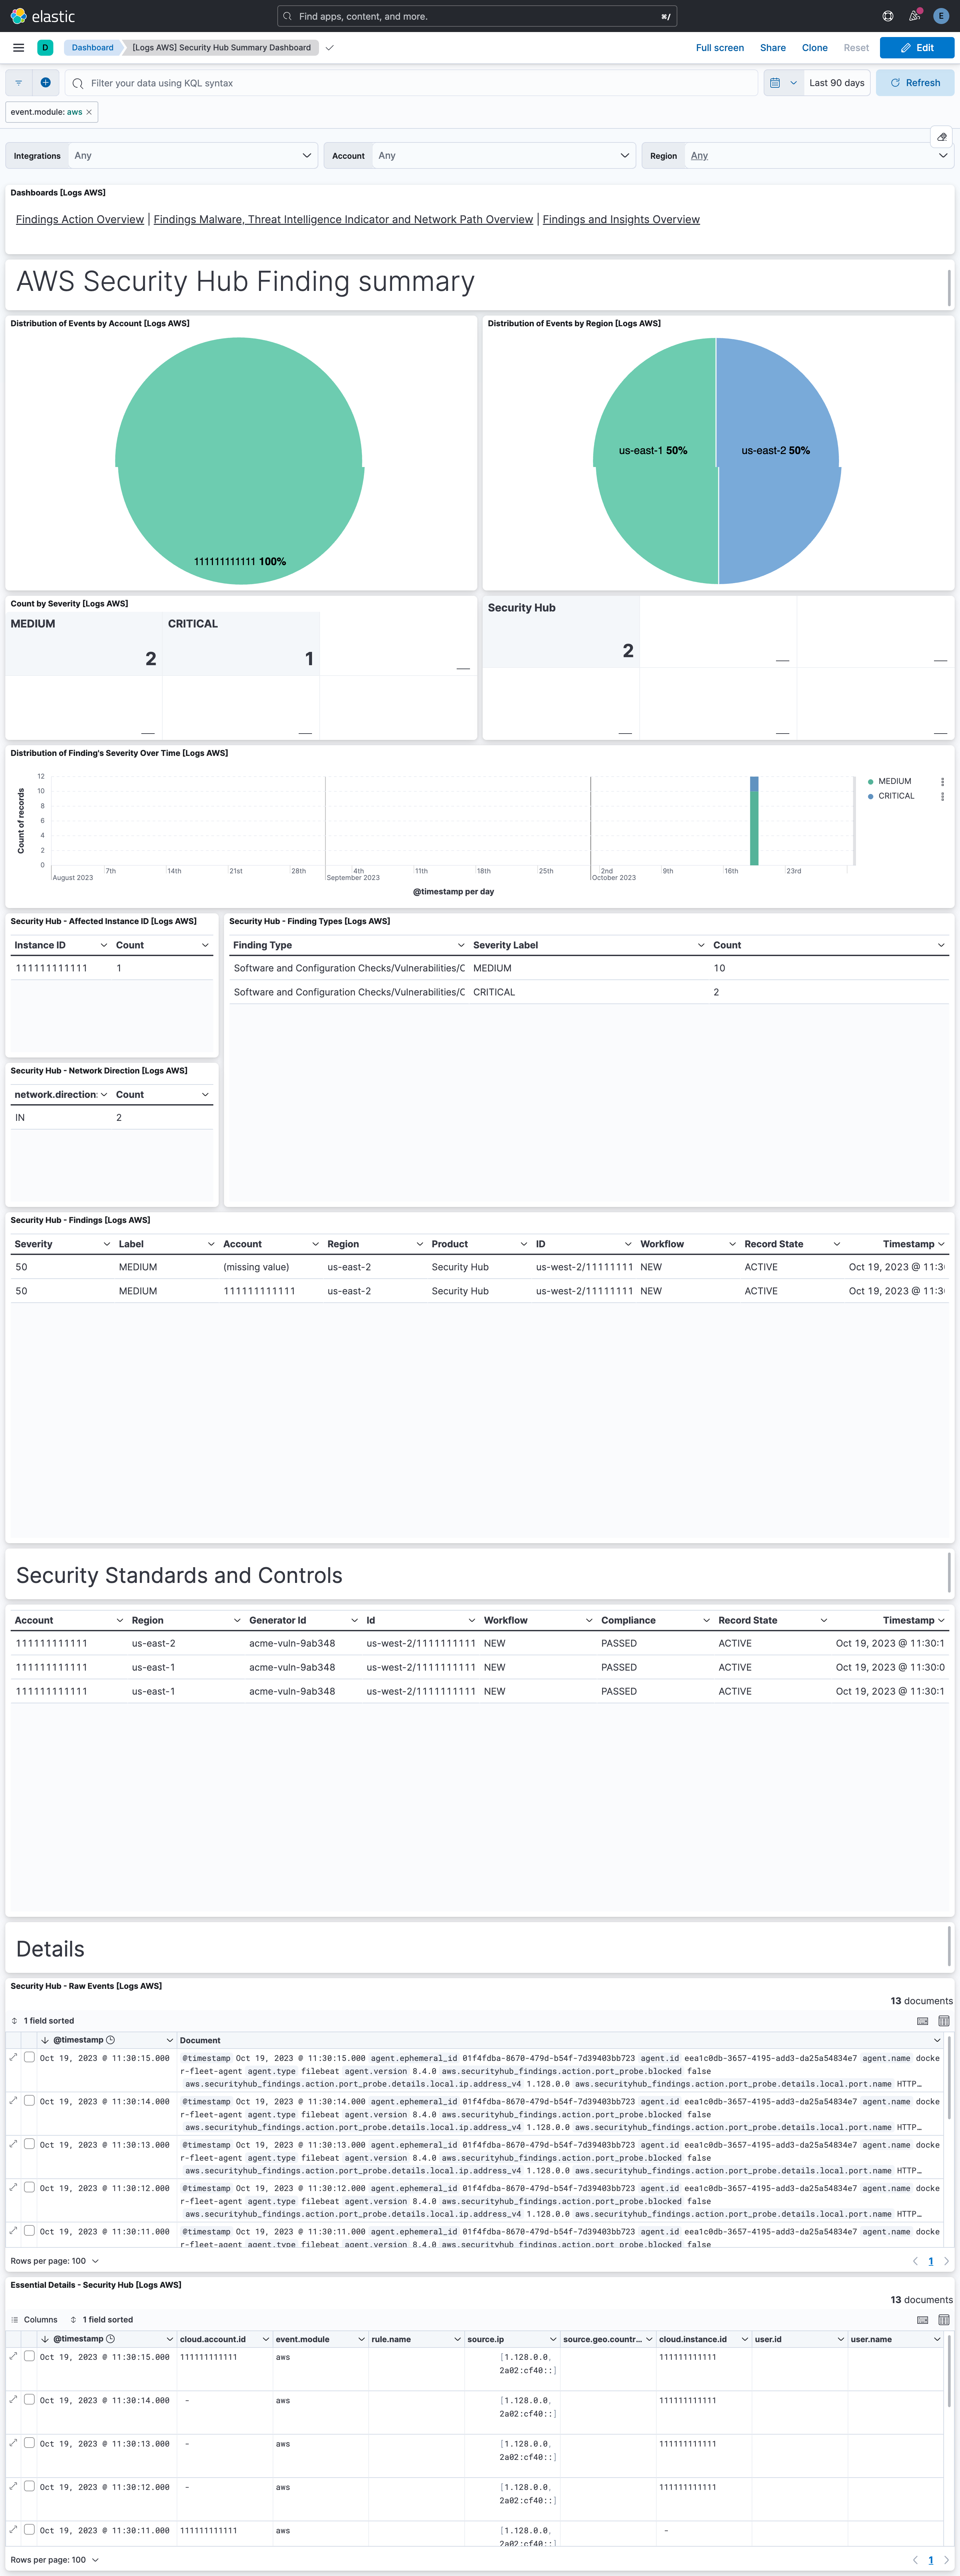
Task: Click the Refresh button
Action: coord(915,83)
